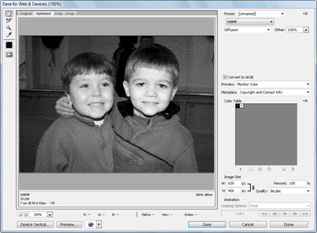Click last frame animation button
Screen dimensions: 317x233
(305, 213)
